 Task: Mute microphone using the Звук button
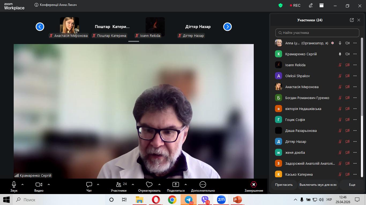[14, 187]
